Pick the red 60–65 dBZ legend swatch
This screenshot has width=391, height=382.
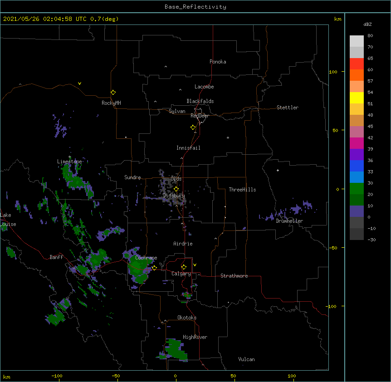[357, 64]
